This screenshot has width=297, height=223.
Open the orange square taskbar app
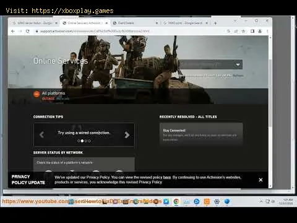pos(207,201)
